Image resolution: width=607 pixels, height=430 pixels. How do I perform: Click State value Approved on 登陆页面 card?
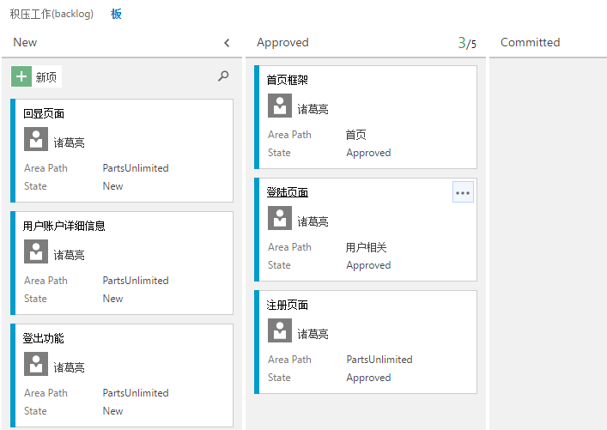[368, 265]
